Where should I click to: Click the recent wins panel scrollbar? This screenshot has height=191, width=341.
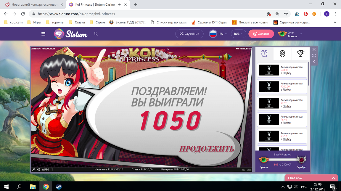308,73
